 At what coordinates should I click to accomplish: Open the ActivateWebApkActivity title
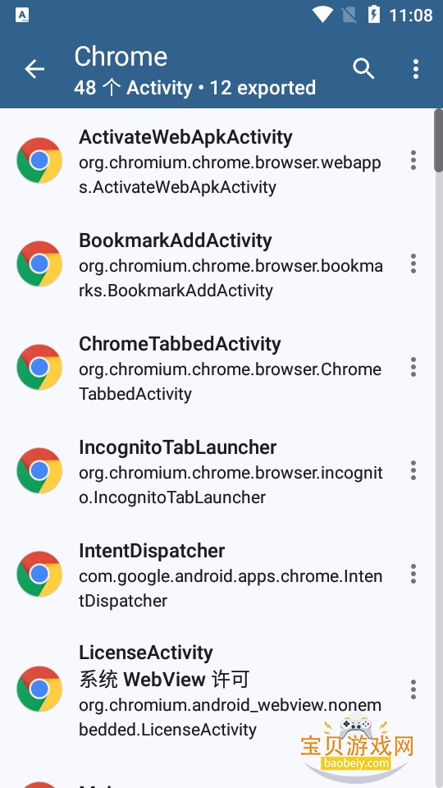click(x=185, y=137)
